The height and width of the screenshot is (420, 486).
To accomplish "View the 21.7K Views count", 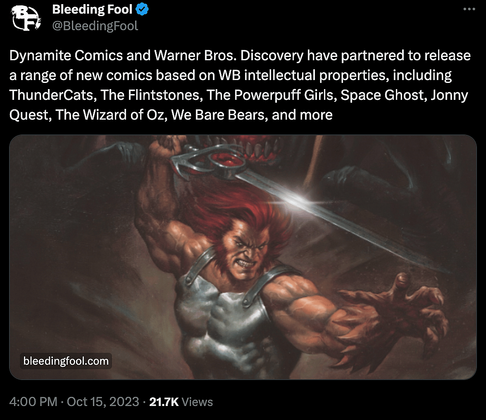I will tap(181, 402).
